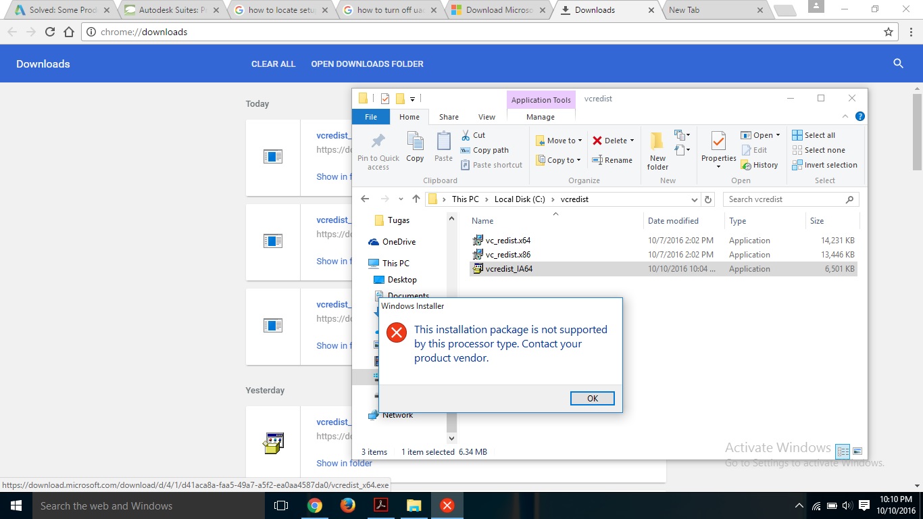The width and height of the screenshot is (923, 519).
Task: Bookmark this page with the star icon
Action: coord(889,32)
